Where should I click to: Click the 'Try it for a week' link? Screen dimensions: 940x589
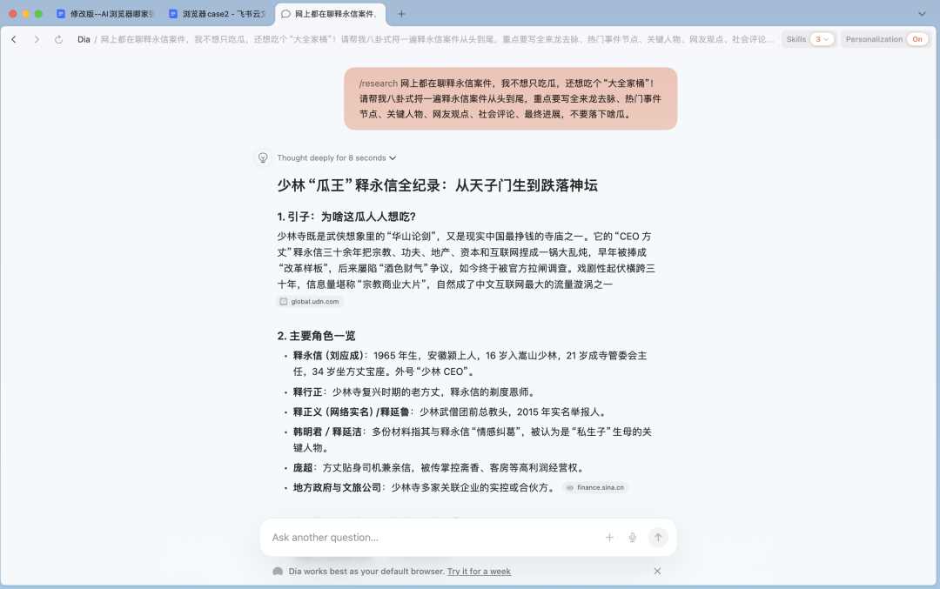pyautogui.click(x=479, y=572)
